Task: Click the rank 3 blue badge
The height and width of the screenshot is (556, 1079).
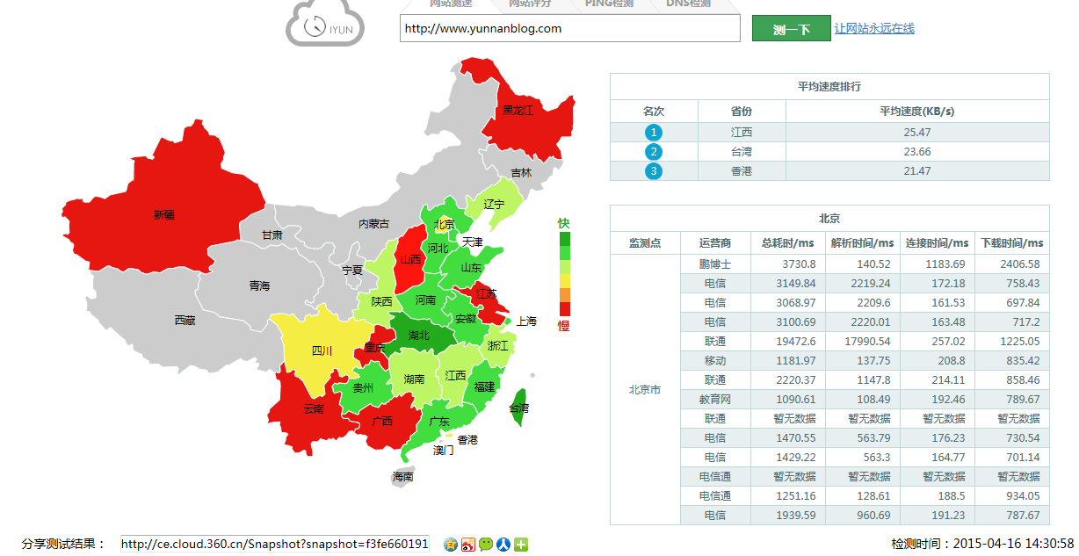Action: pyautogui.click(x=653, y=170)
